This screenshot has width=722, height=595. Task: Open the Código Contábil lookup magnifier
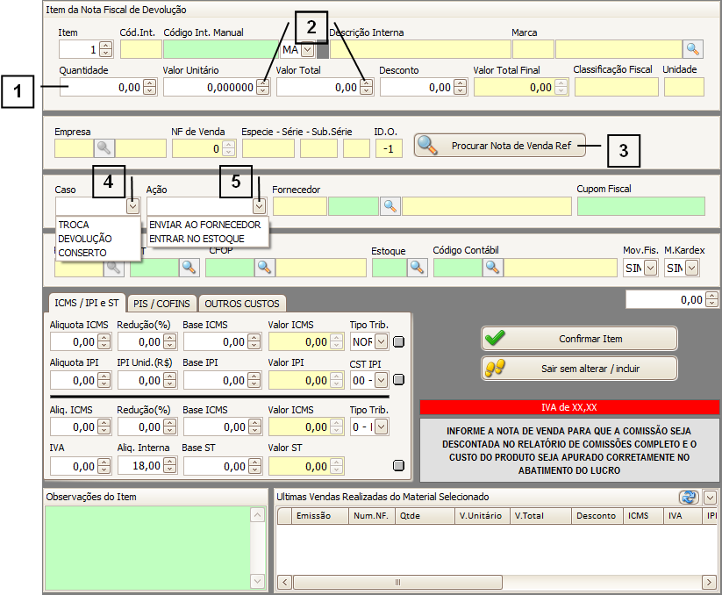click(492, 268)
